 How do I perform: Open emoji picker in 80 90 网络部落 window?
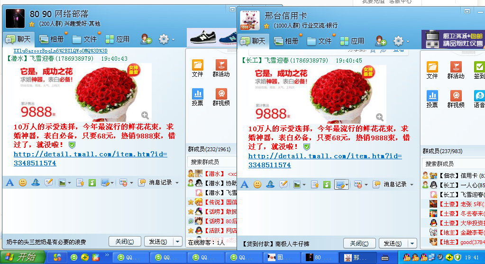coord(23,182)
